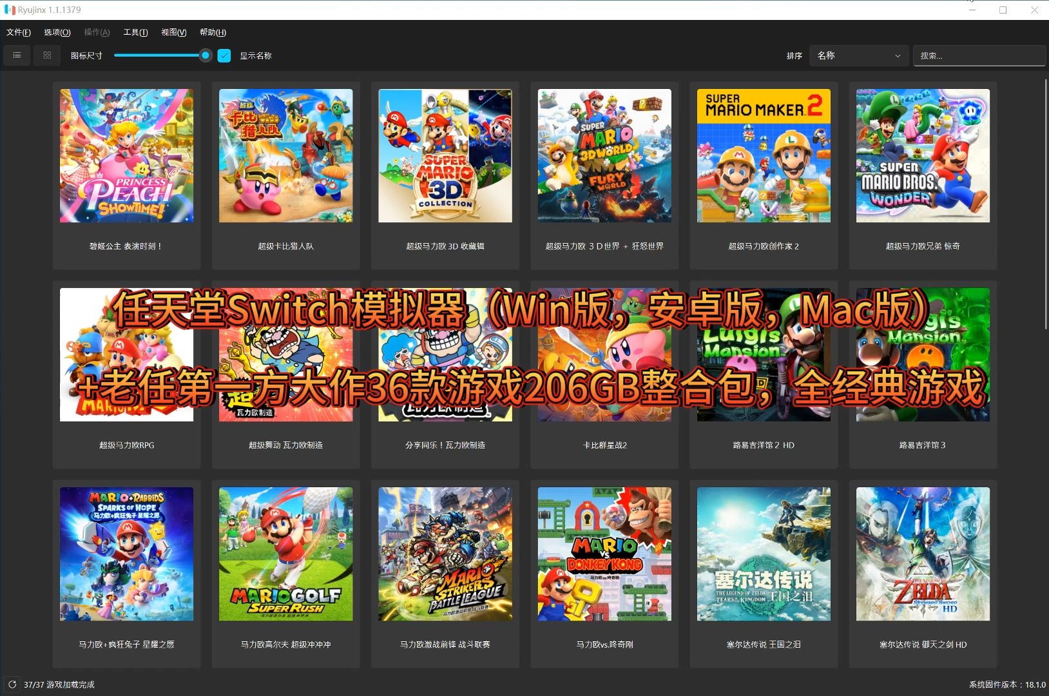Select Princess Peach Showtime game cover
1049x696 pixels.
(x=126, y=155)
